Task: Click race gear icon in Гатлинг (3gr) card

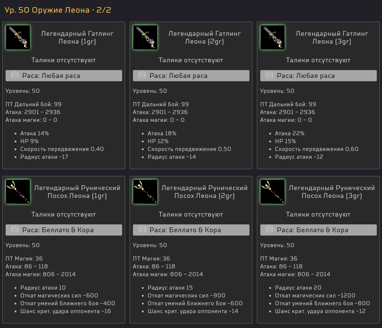Action: click(x=270, y=75)
